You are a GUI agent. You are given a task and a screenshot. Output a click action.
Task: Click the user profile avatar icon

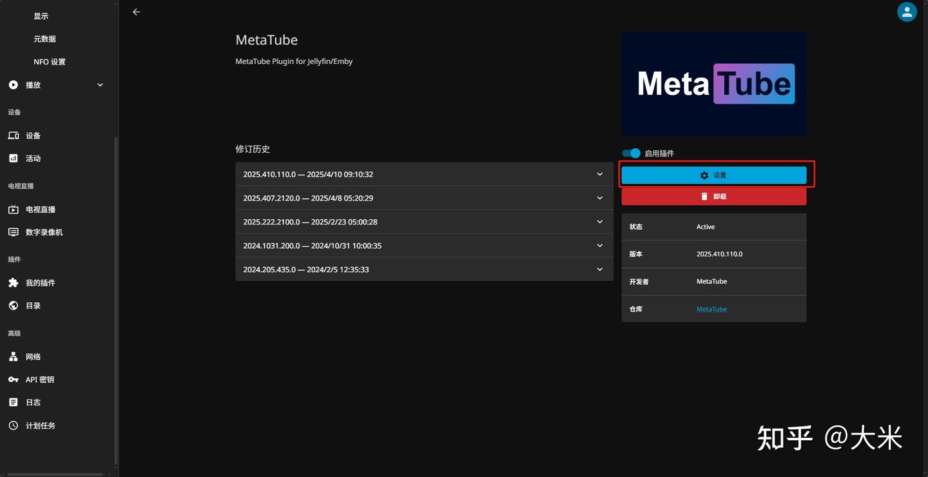click(907, 12)
